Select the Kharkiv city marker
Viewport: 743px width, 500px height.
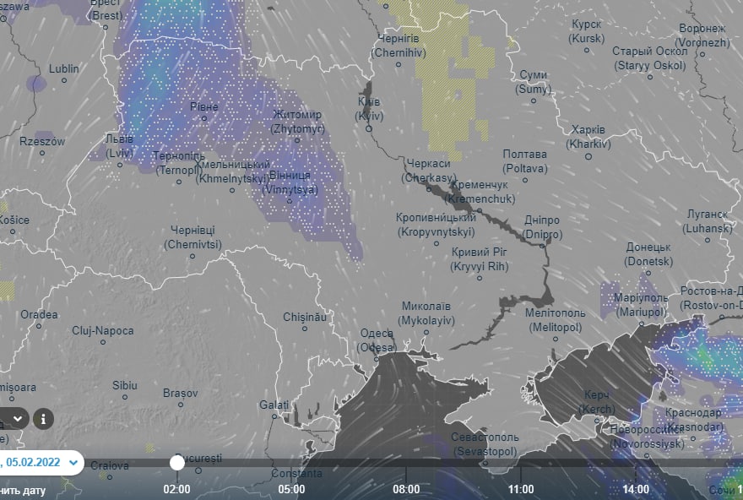coord(588,155)
